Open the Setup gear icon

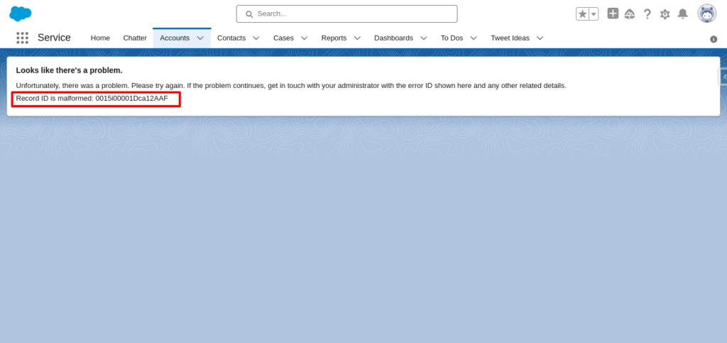pyautogui.click(x=665, y=14)
